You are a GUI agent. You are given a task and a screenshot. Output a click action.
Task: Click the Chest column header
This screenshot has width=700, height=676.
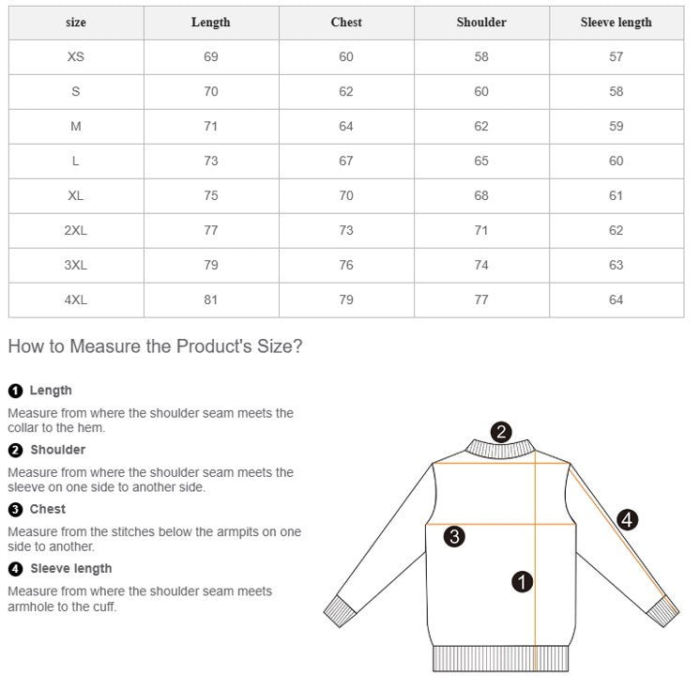click(x=346, y=23)
